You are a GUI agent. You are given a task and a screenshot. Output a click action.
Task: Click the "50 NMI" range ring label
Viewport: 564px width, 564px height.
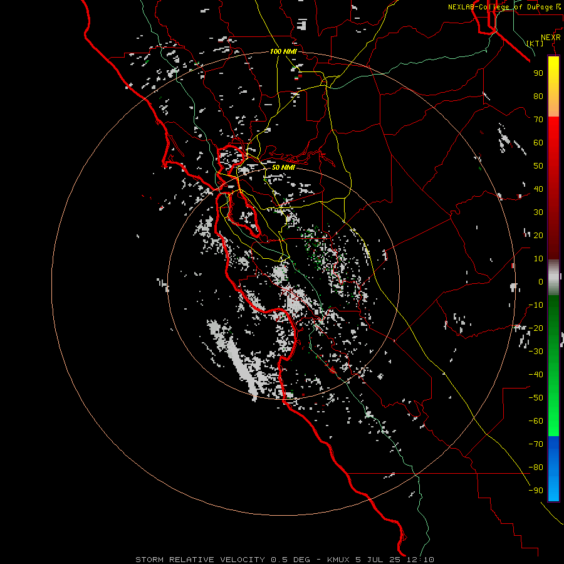coord(283,167)
